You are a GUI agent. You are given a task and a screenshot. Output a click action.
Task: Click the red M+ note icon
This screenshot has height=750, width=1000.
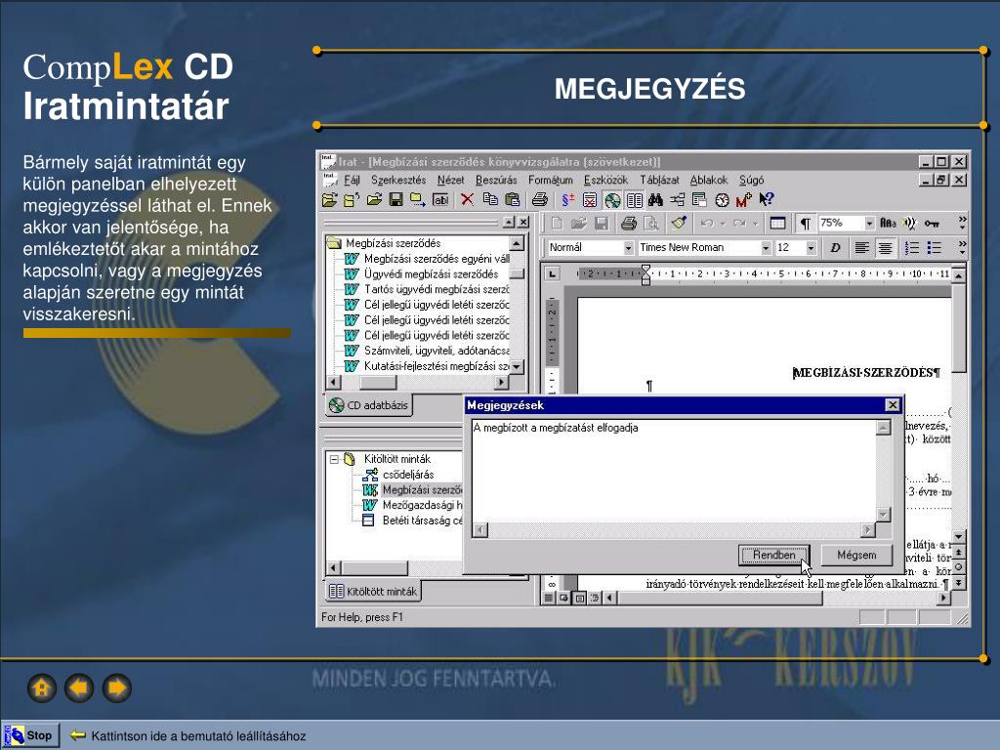(x=743, y=200)
